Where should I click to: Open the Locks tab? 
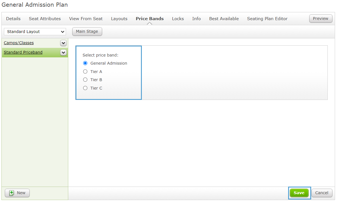point(178,19)
